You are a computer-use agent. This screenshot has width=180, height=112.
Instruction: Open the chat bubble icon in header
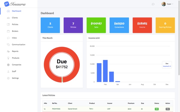[153, 4]
